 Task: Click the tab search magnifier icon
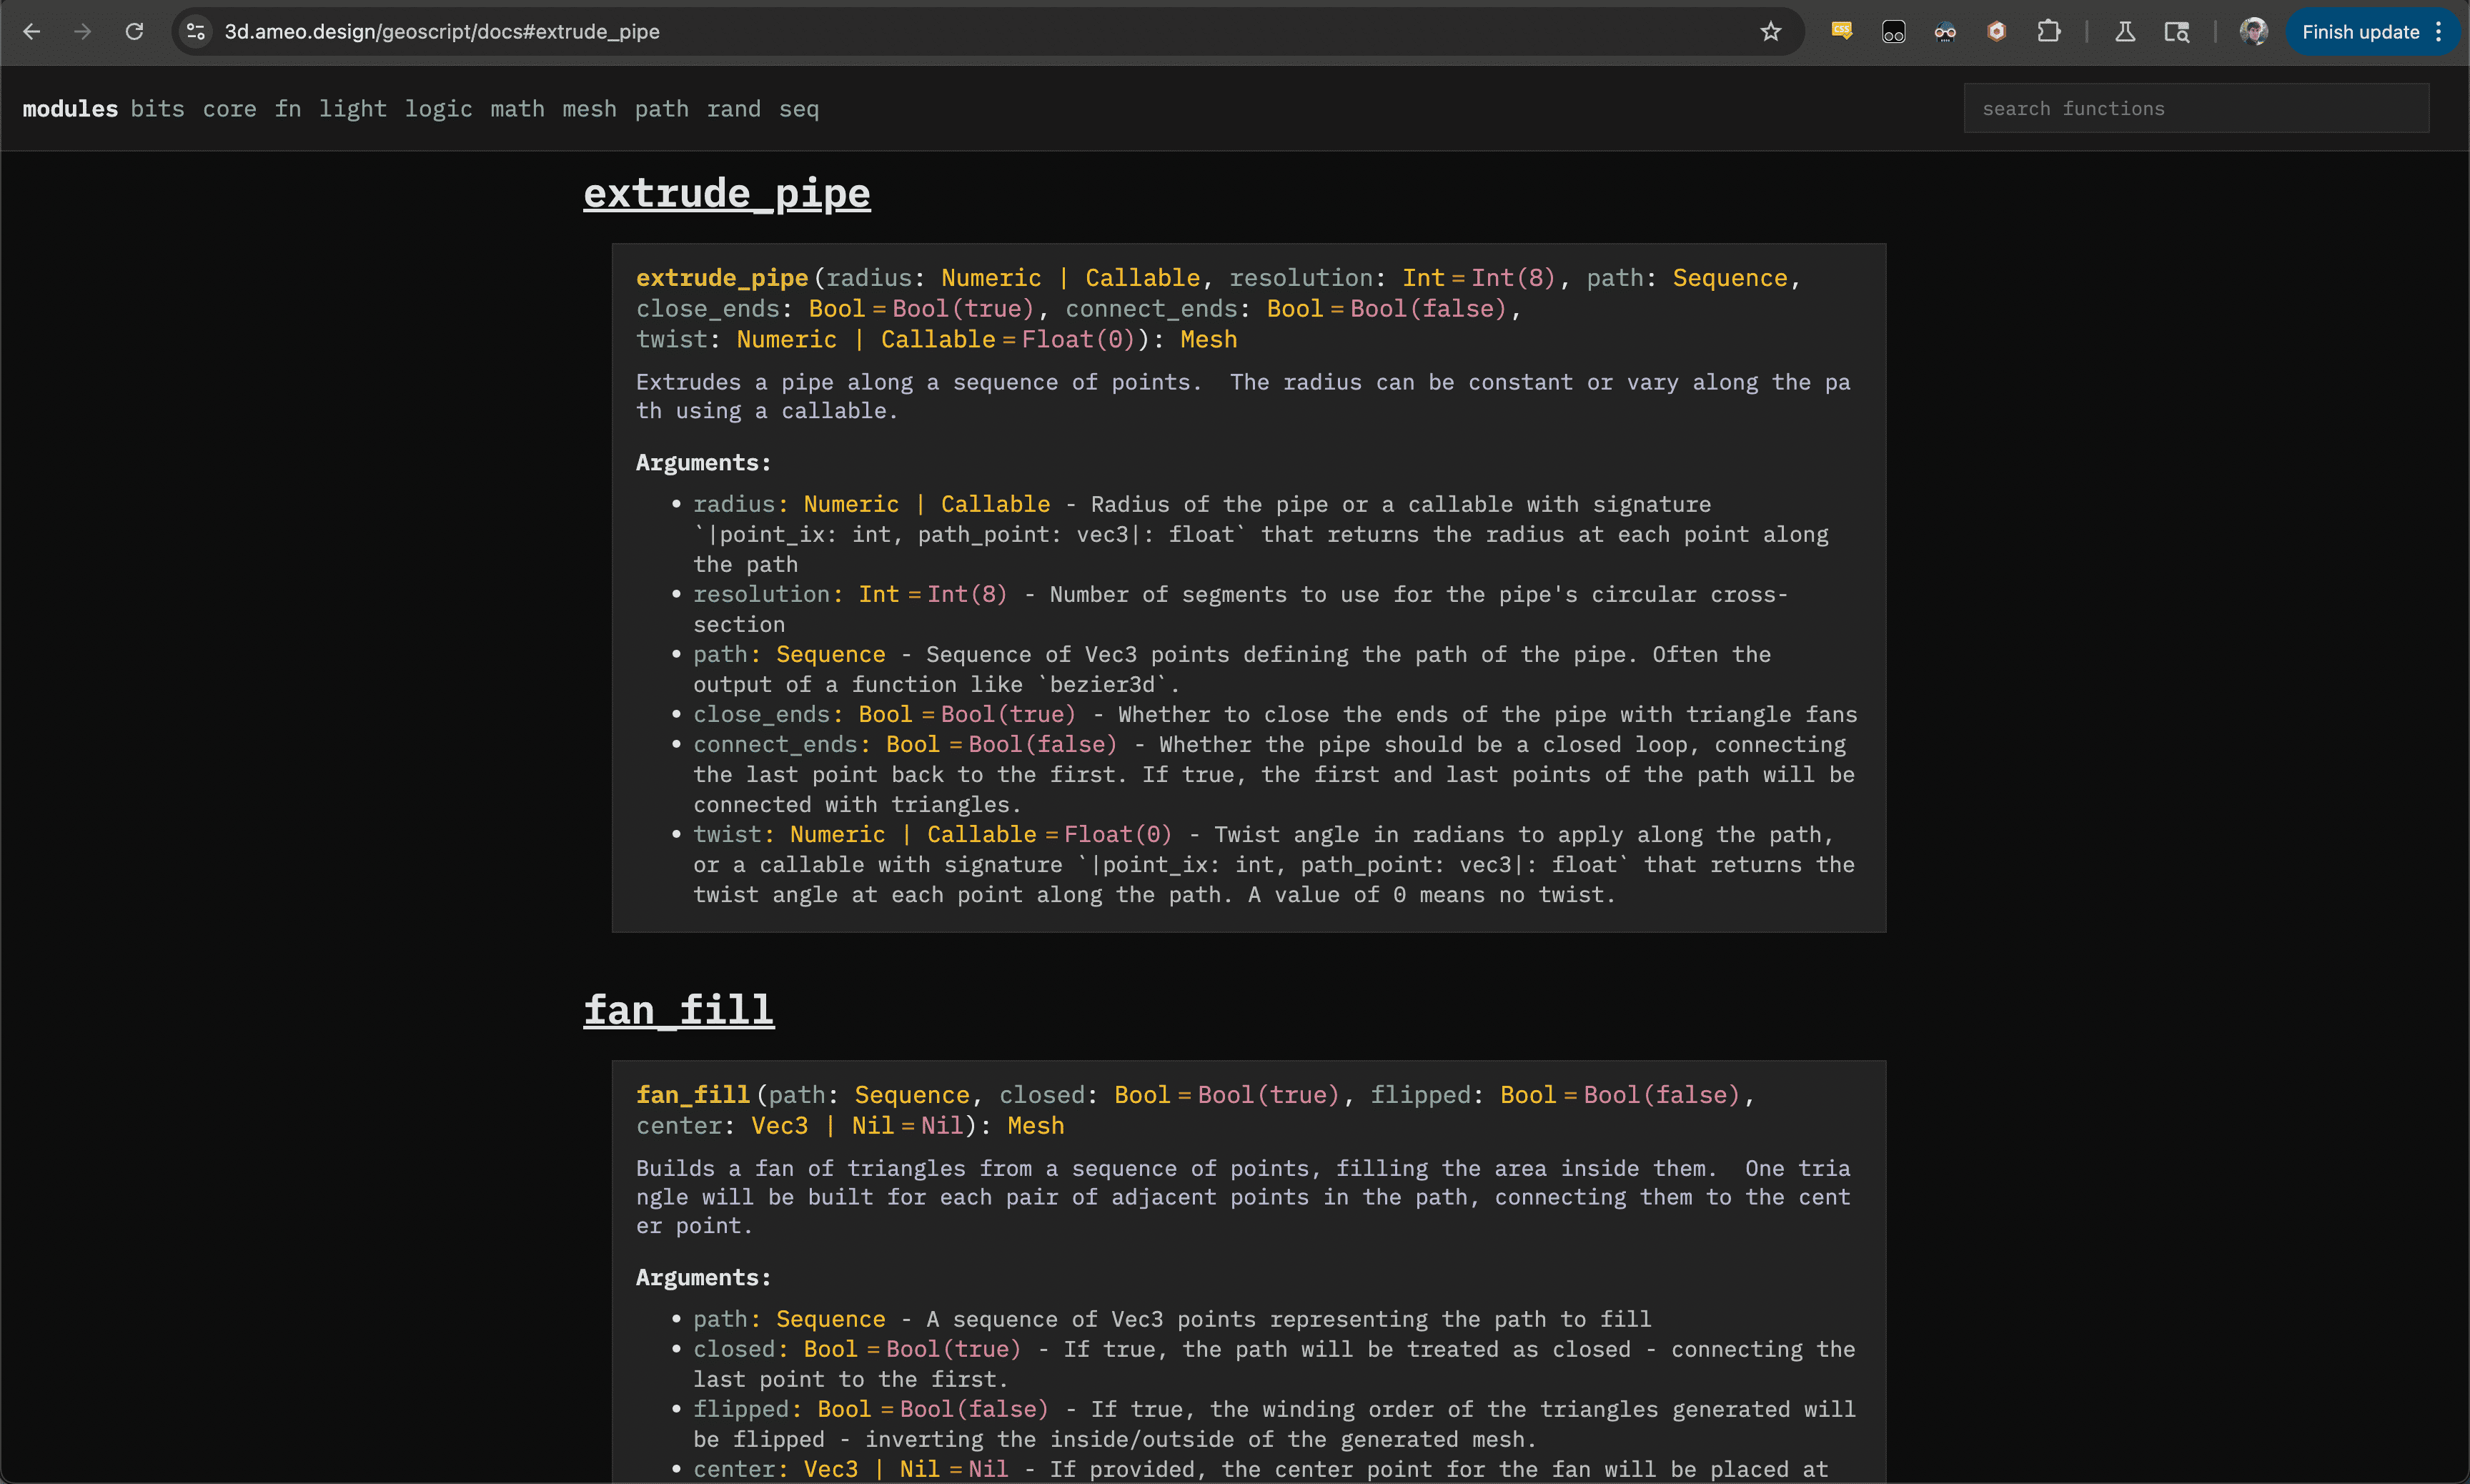(x=2176, y=32)
